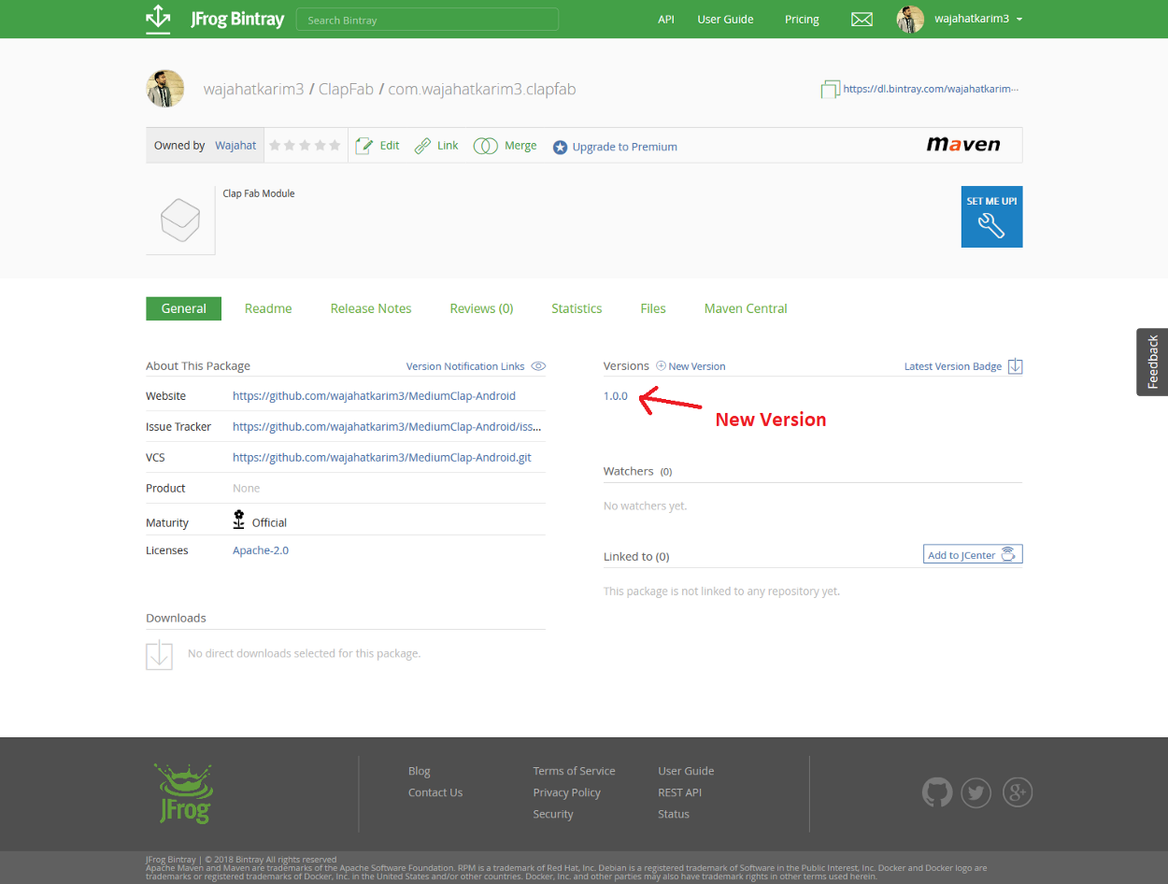Image resolution: width=1168 pixels, height=884 pixels.
Task: Open the Issue Tracker GitHub link
Action: coord(387,427)
